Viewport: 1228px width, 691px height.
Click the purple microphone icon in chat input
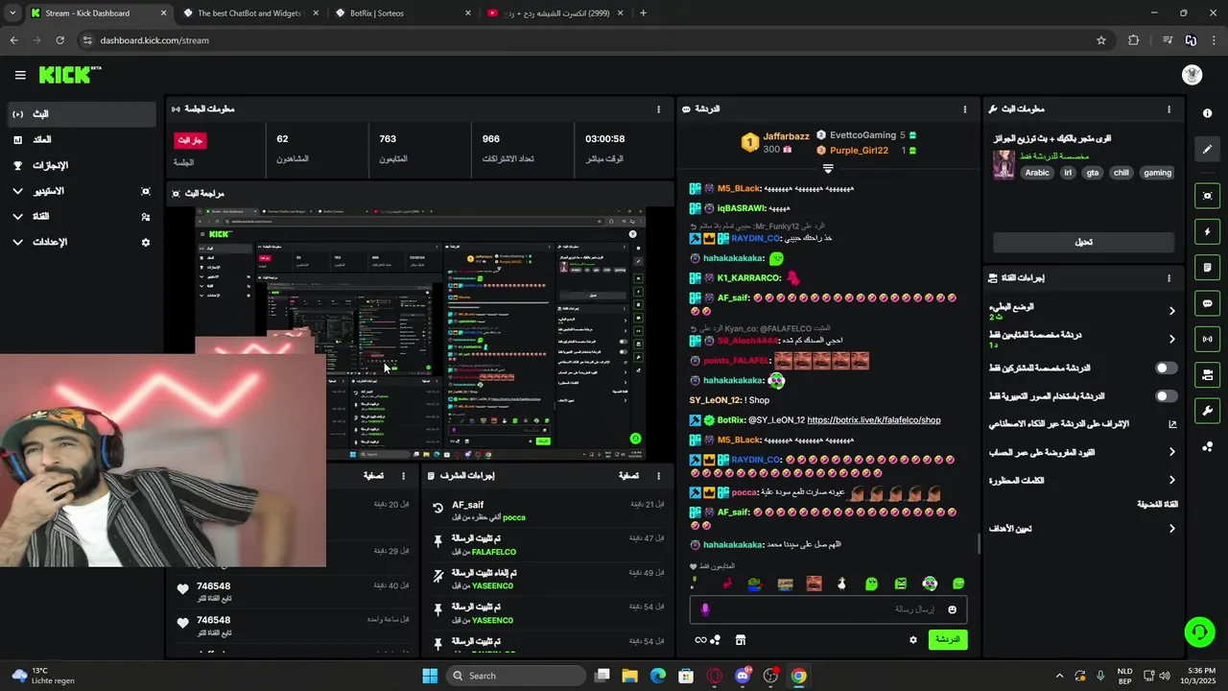705,609
